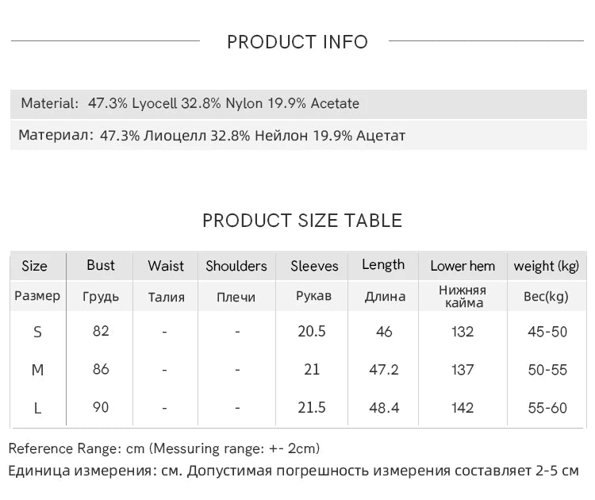Select the Waist column header
The width and height of the screenshot is (595, 500).
pyautogui.click(x=166, y=266)
